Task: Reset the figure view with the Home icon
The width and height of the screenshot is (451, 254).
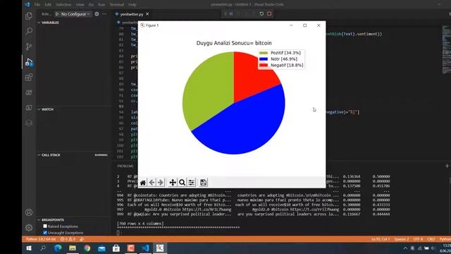Action: 143,183
